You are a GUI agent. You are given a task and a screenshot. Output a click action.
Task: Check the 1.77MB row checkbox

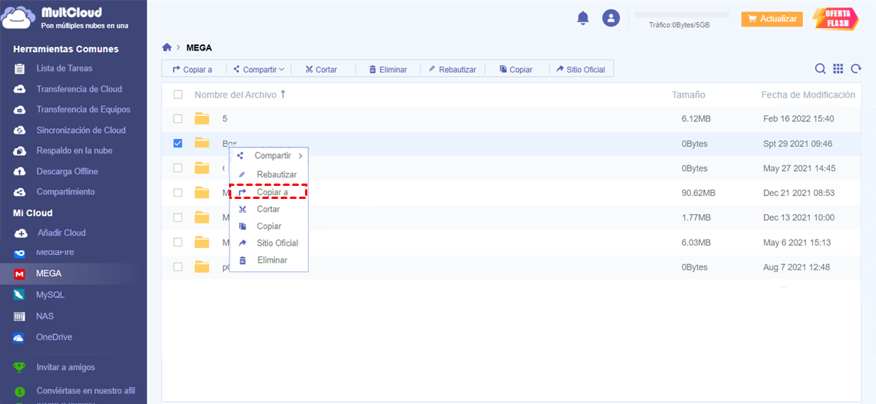[x=178, y=217]
